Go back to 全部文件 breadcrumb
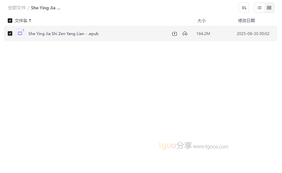The image size is (282, 173). point(17,8)
